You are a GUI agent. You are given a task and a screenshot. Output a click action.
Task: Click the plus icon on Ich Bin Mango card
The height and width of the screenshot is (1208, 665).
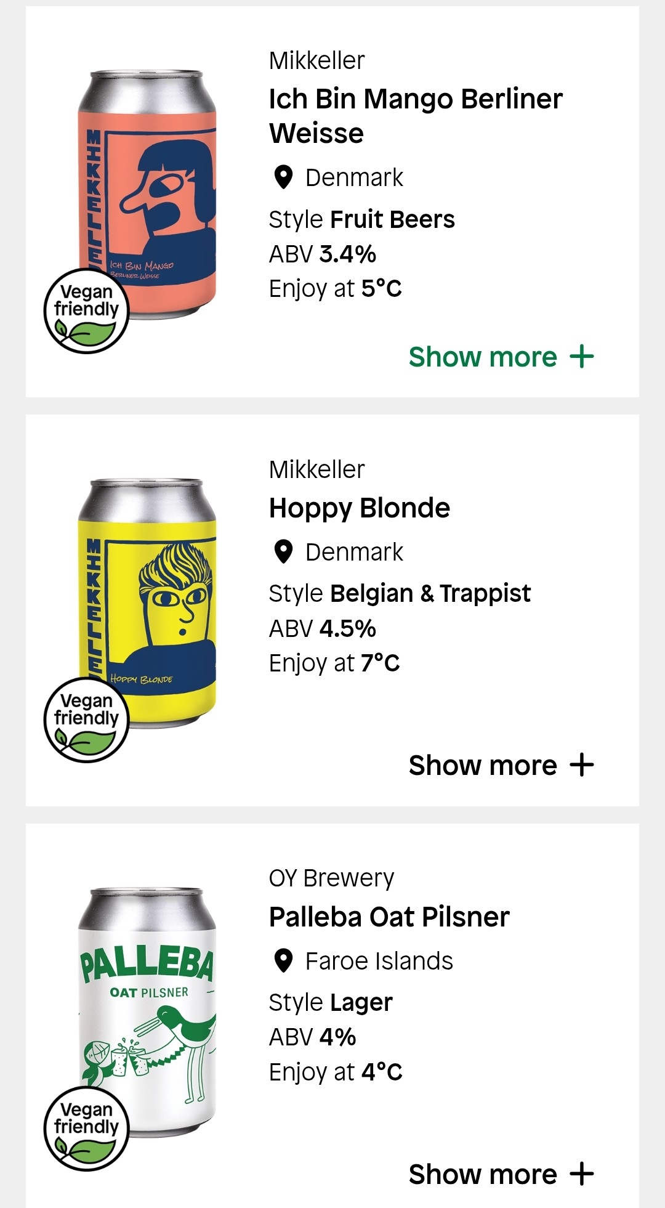(582, 357)
